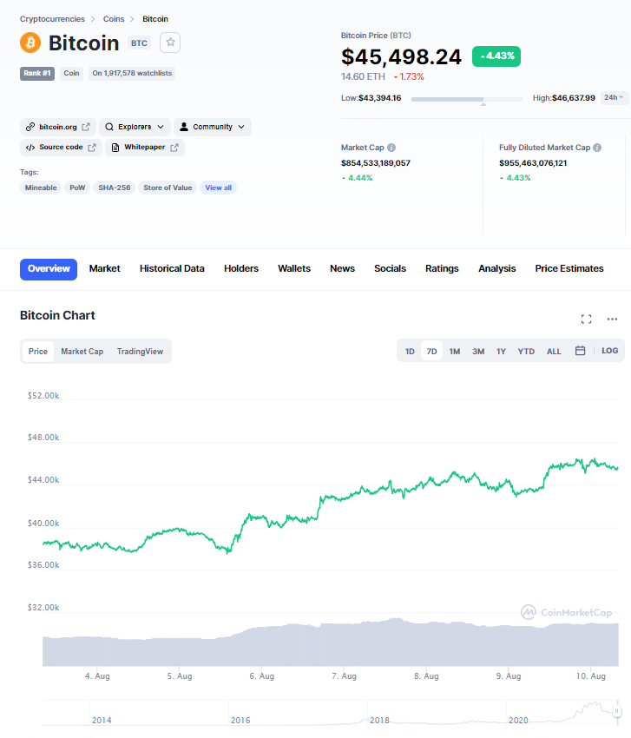The height and width of the screenshot is (738, 631).
Task: Open Historical Data tab
Action: coord(172,269)
